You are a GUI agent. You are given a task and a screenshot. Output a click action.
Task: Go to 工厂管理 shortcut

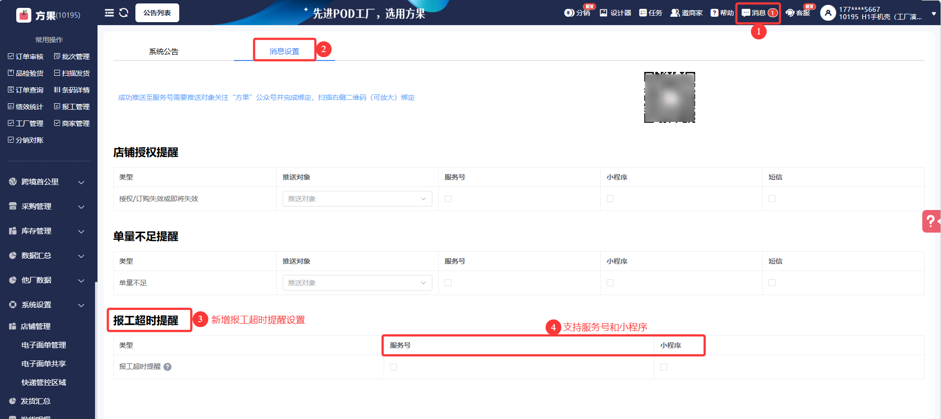pos(26,123)
